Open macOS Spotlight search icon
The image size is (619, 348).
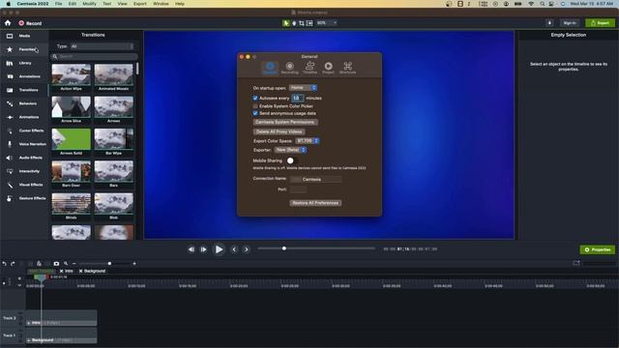pos(543,4)
